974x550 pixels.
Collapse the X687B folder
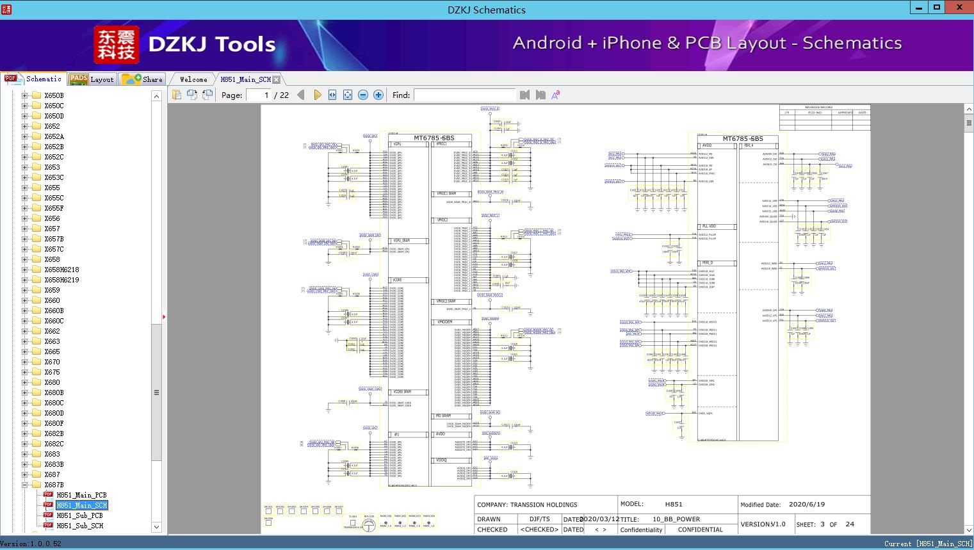pyautogui.click(x=24, y=485)
